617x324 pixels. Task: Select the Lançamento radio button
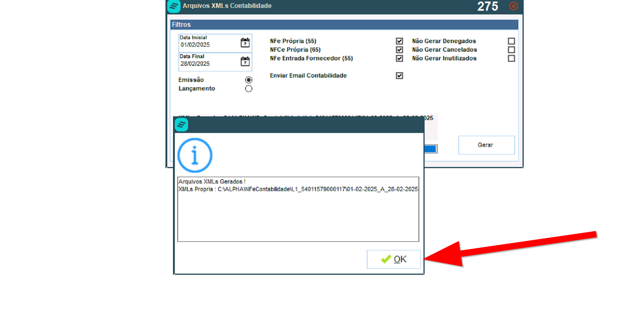coord(248,89)
